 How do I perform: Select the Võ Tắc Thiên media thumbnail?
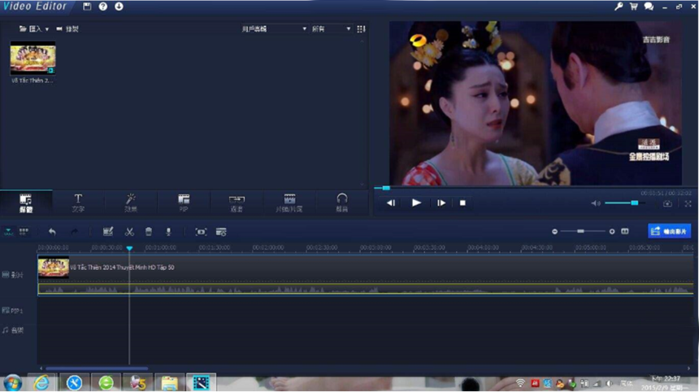click(33, 58)
